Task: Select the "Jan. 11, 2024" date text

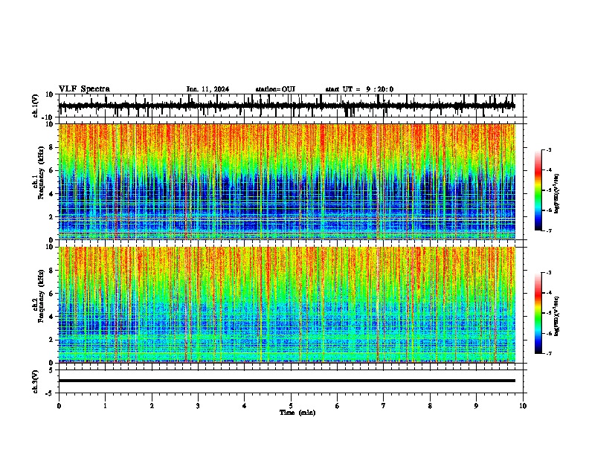Action: coord(207,89)
